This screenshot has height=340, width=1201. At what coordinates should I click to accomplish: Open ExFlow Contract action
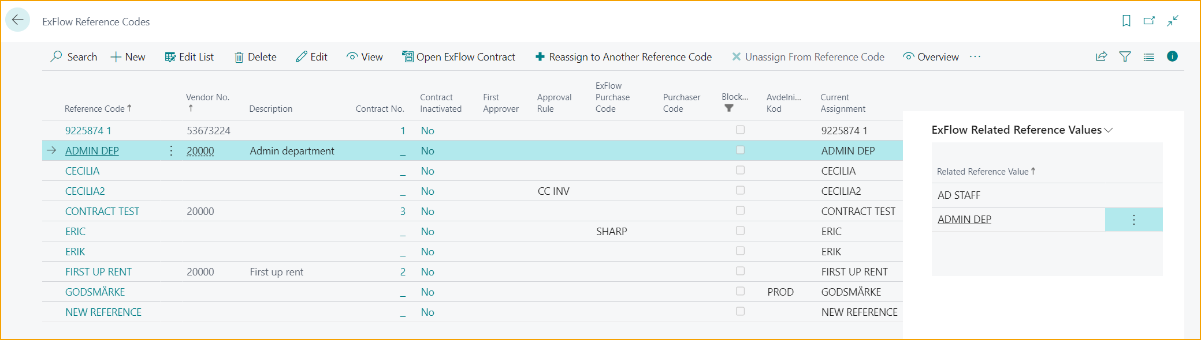tap(459, 56)
